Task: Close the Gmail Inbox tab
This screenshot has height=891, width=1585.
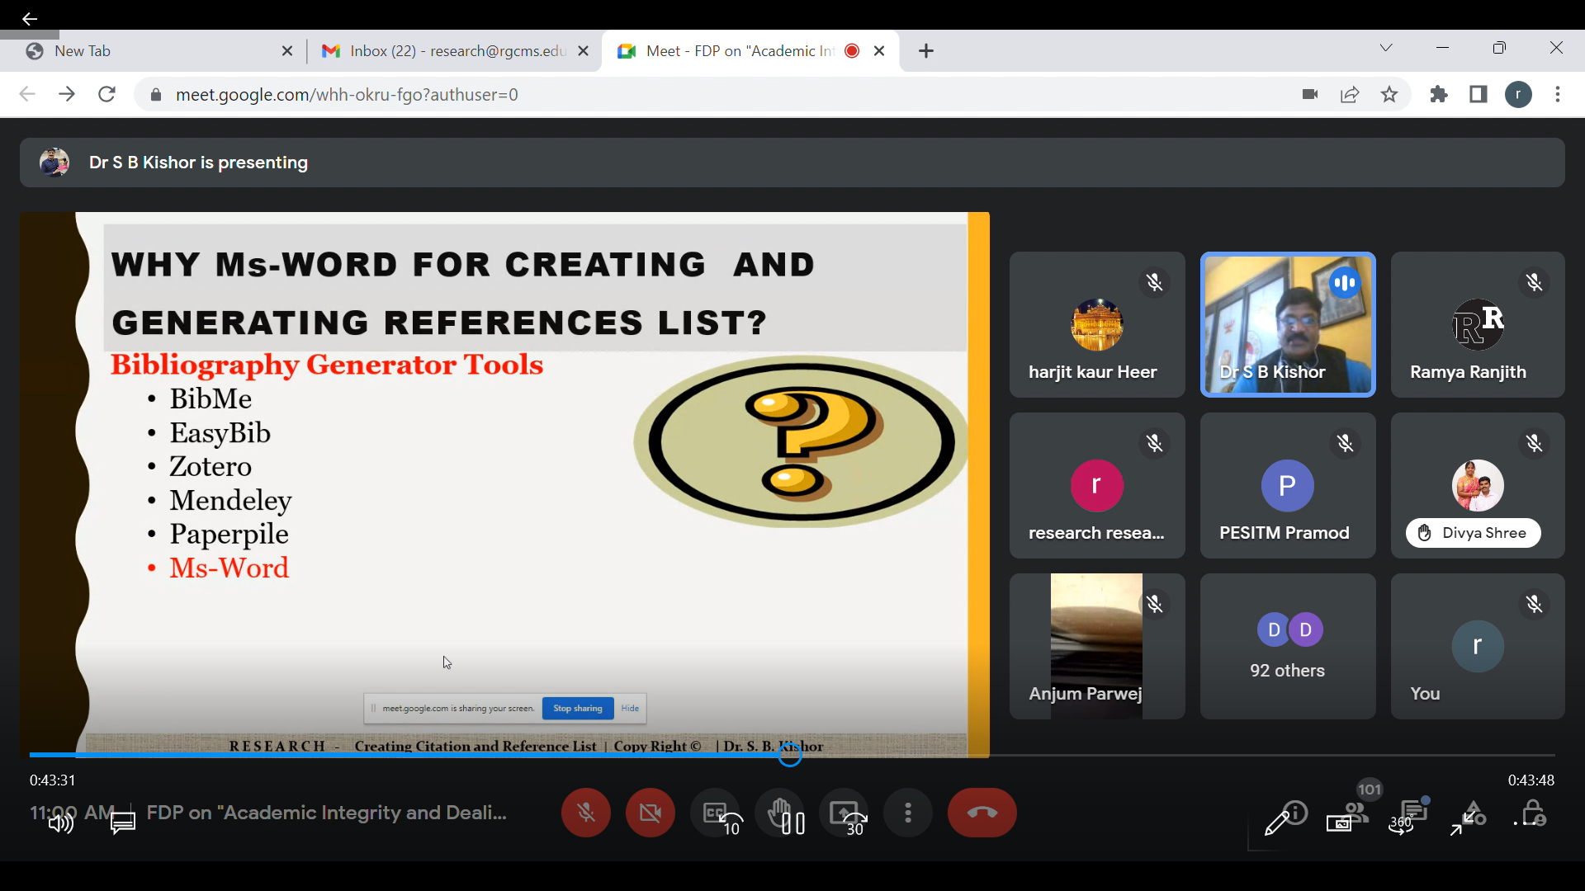Action: point(584,51)
